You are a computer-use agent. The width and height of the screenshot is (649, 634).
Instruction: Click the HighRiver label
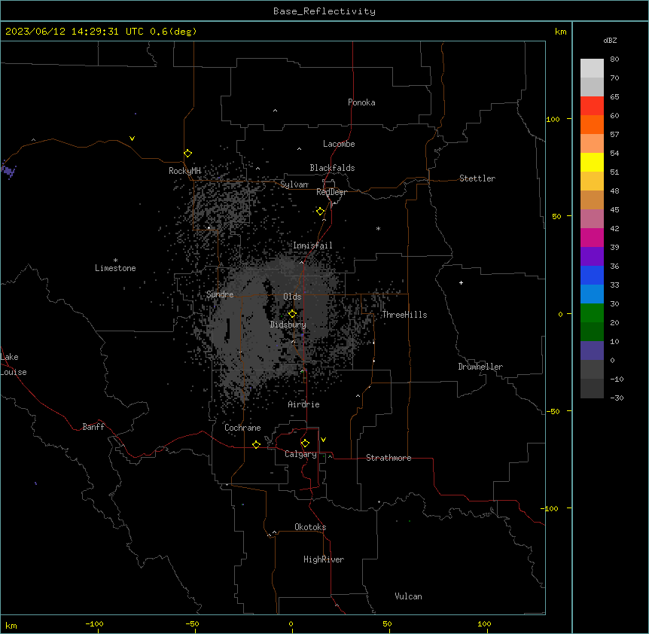click(324, 559)
